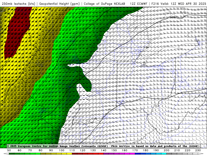Click the "90" color bar label
The height and width of the screenshot is (155, 207).
[51, 150]
